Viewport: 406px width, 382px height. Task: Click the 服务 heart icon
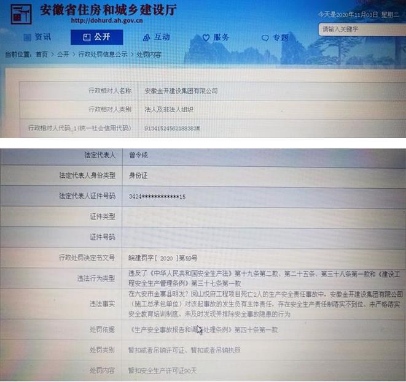pyautogui.click(x=206, y=38)
